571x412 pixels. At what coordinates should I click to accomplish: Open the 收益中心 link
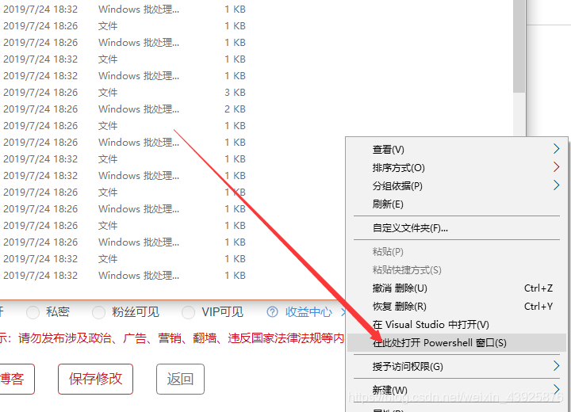click(x=308, y=312)
